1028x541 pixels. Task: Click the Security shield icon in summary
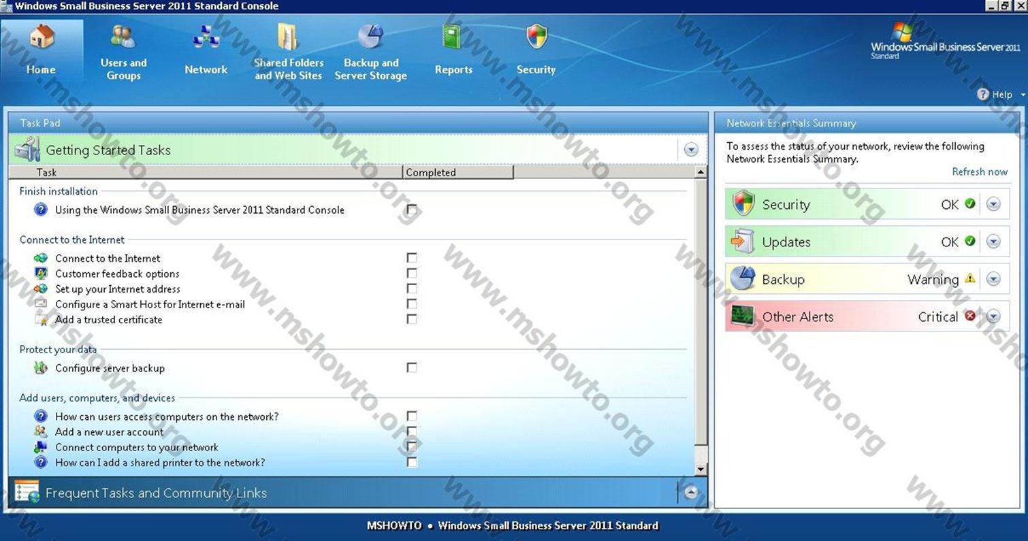point(743,203)
